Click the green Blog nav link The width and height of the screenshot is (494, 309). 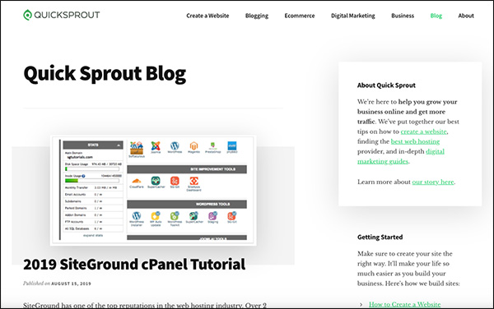click(x=436, y=16)
